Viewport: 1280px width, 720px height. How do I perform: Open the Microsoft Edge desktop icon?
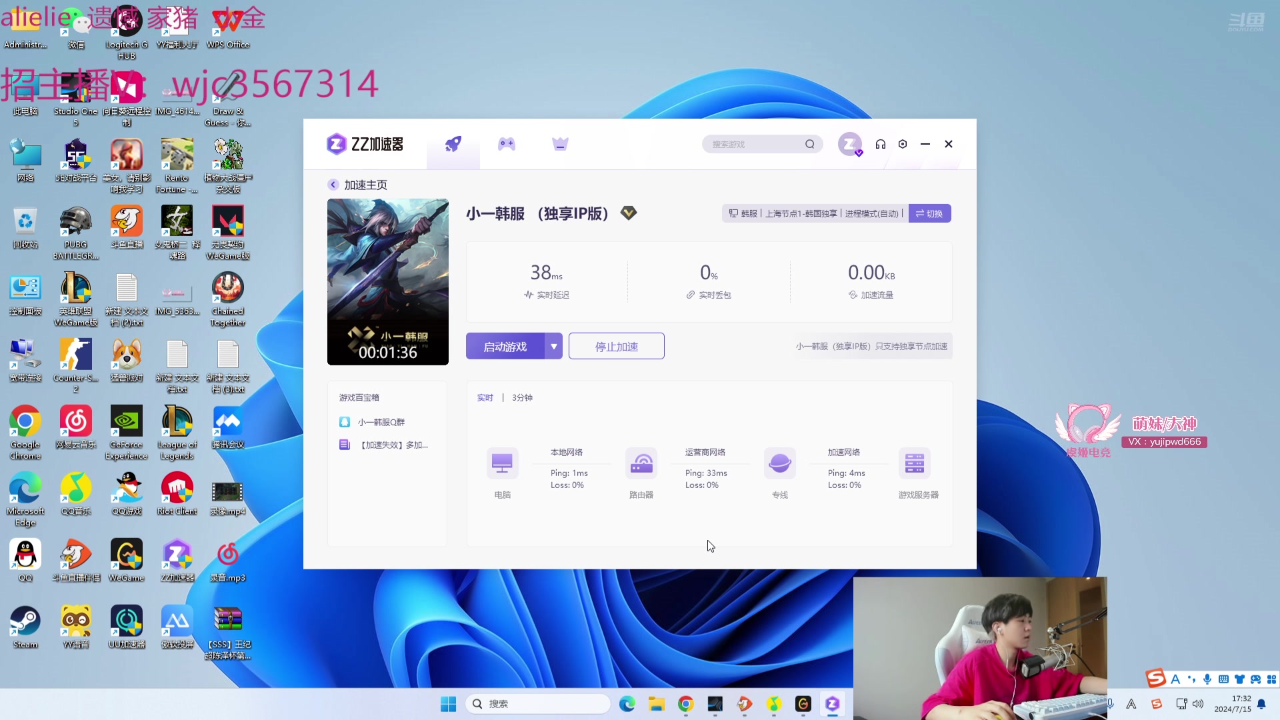pos(25,499)
